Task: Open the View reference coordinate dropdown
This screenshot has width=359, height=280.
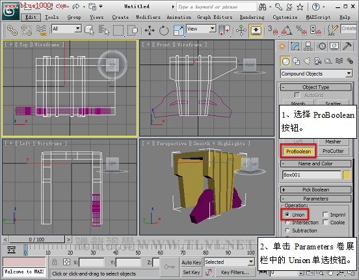Action: click(201, 29)
